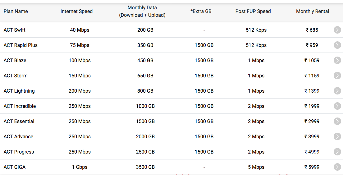Click the Plan Name column header
Viewport: 343px width, 175px height.
16,12
